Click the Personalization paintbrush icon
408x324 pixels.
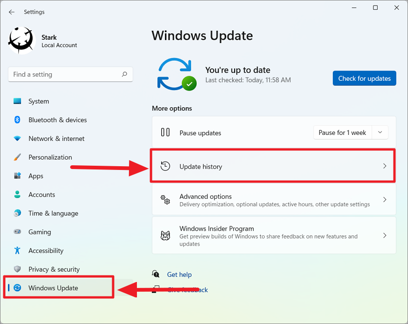17,157
